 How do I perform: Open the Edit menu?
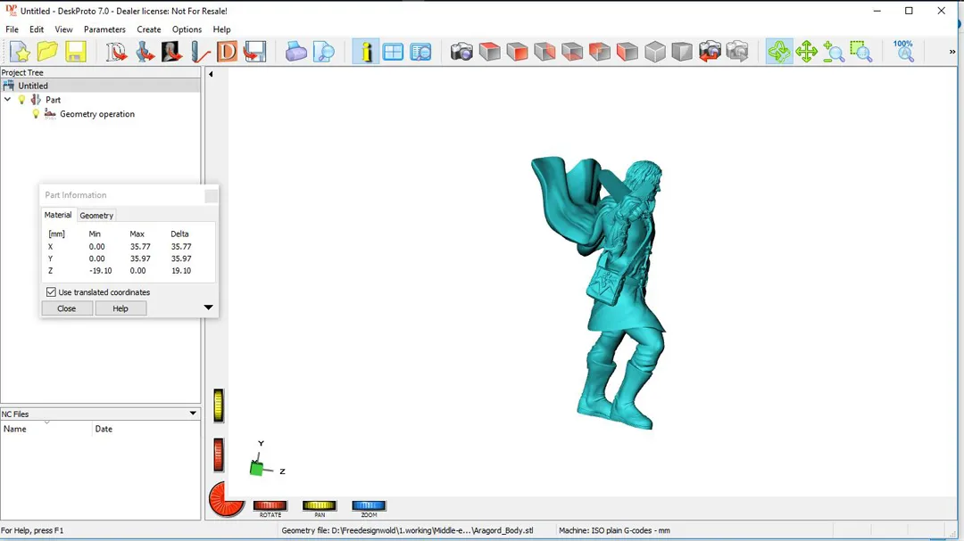click(37, 29)
